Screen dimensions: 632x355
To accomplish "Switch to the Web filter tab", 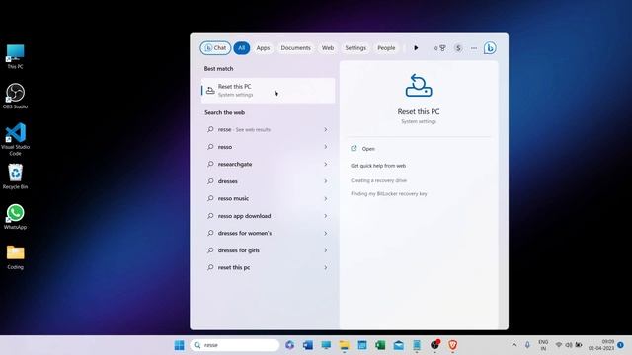I will coord(327,48).
